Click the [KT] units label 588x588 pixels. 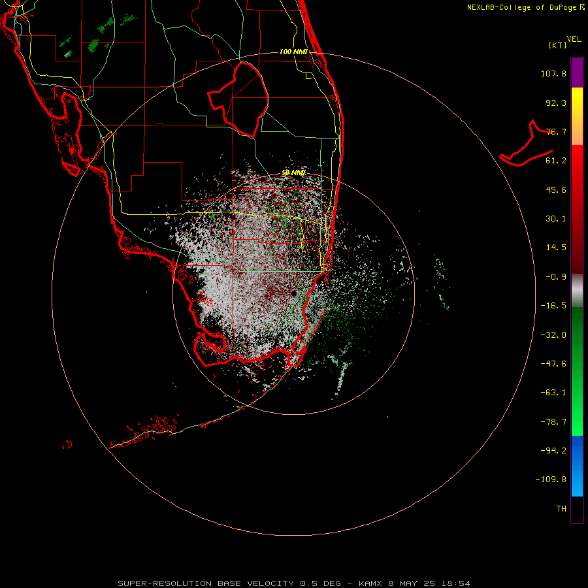(x=558, y=45)
